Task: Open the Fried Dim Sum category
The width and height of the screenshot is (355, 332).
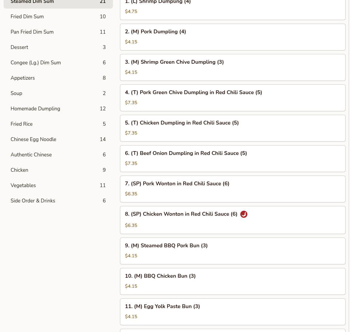Action: point(58,17)
